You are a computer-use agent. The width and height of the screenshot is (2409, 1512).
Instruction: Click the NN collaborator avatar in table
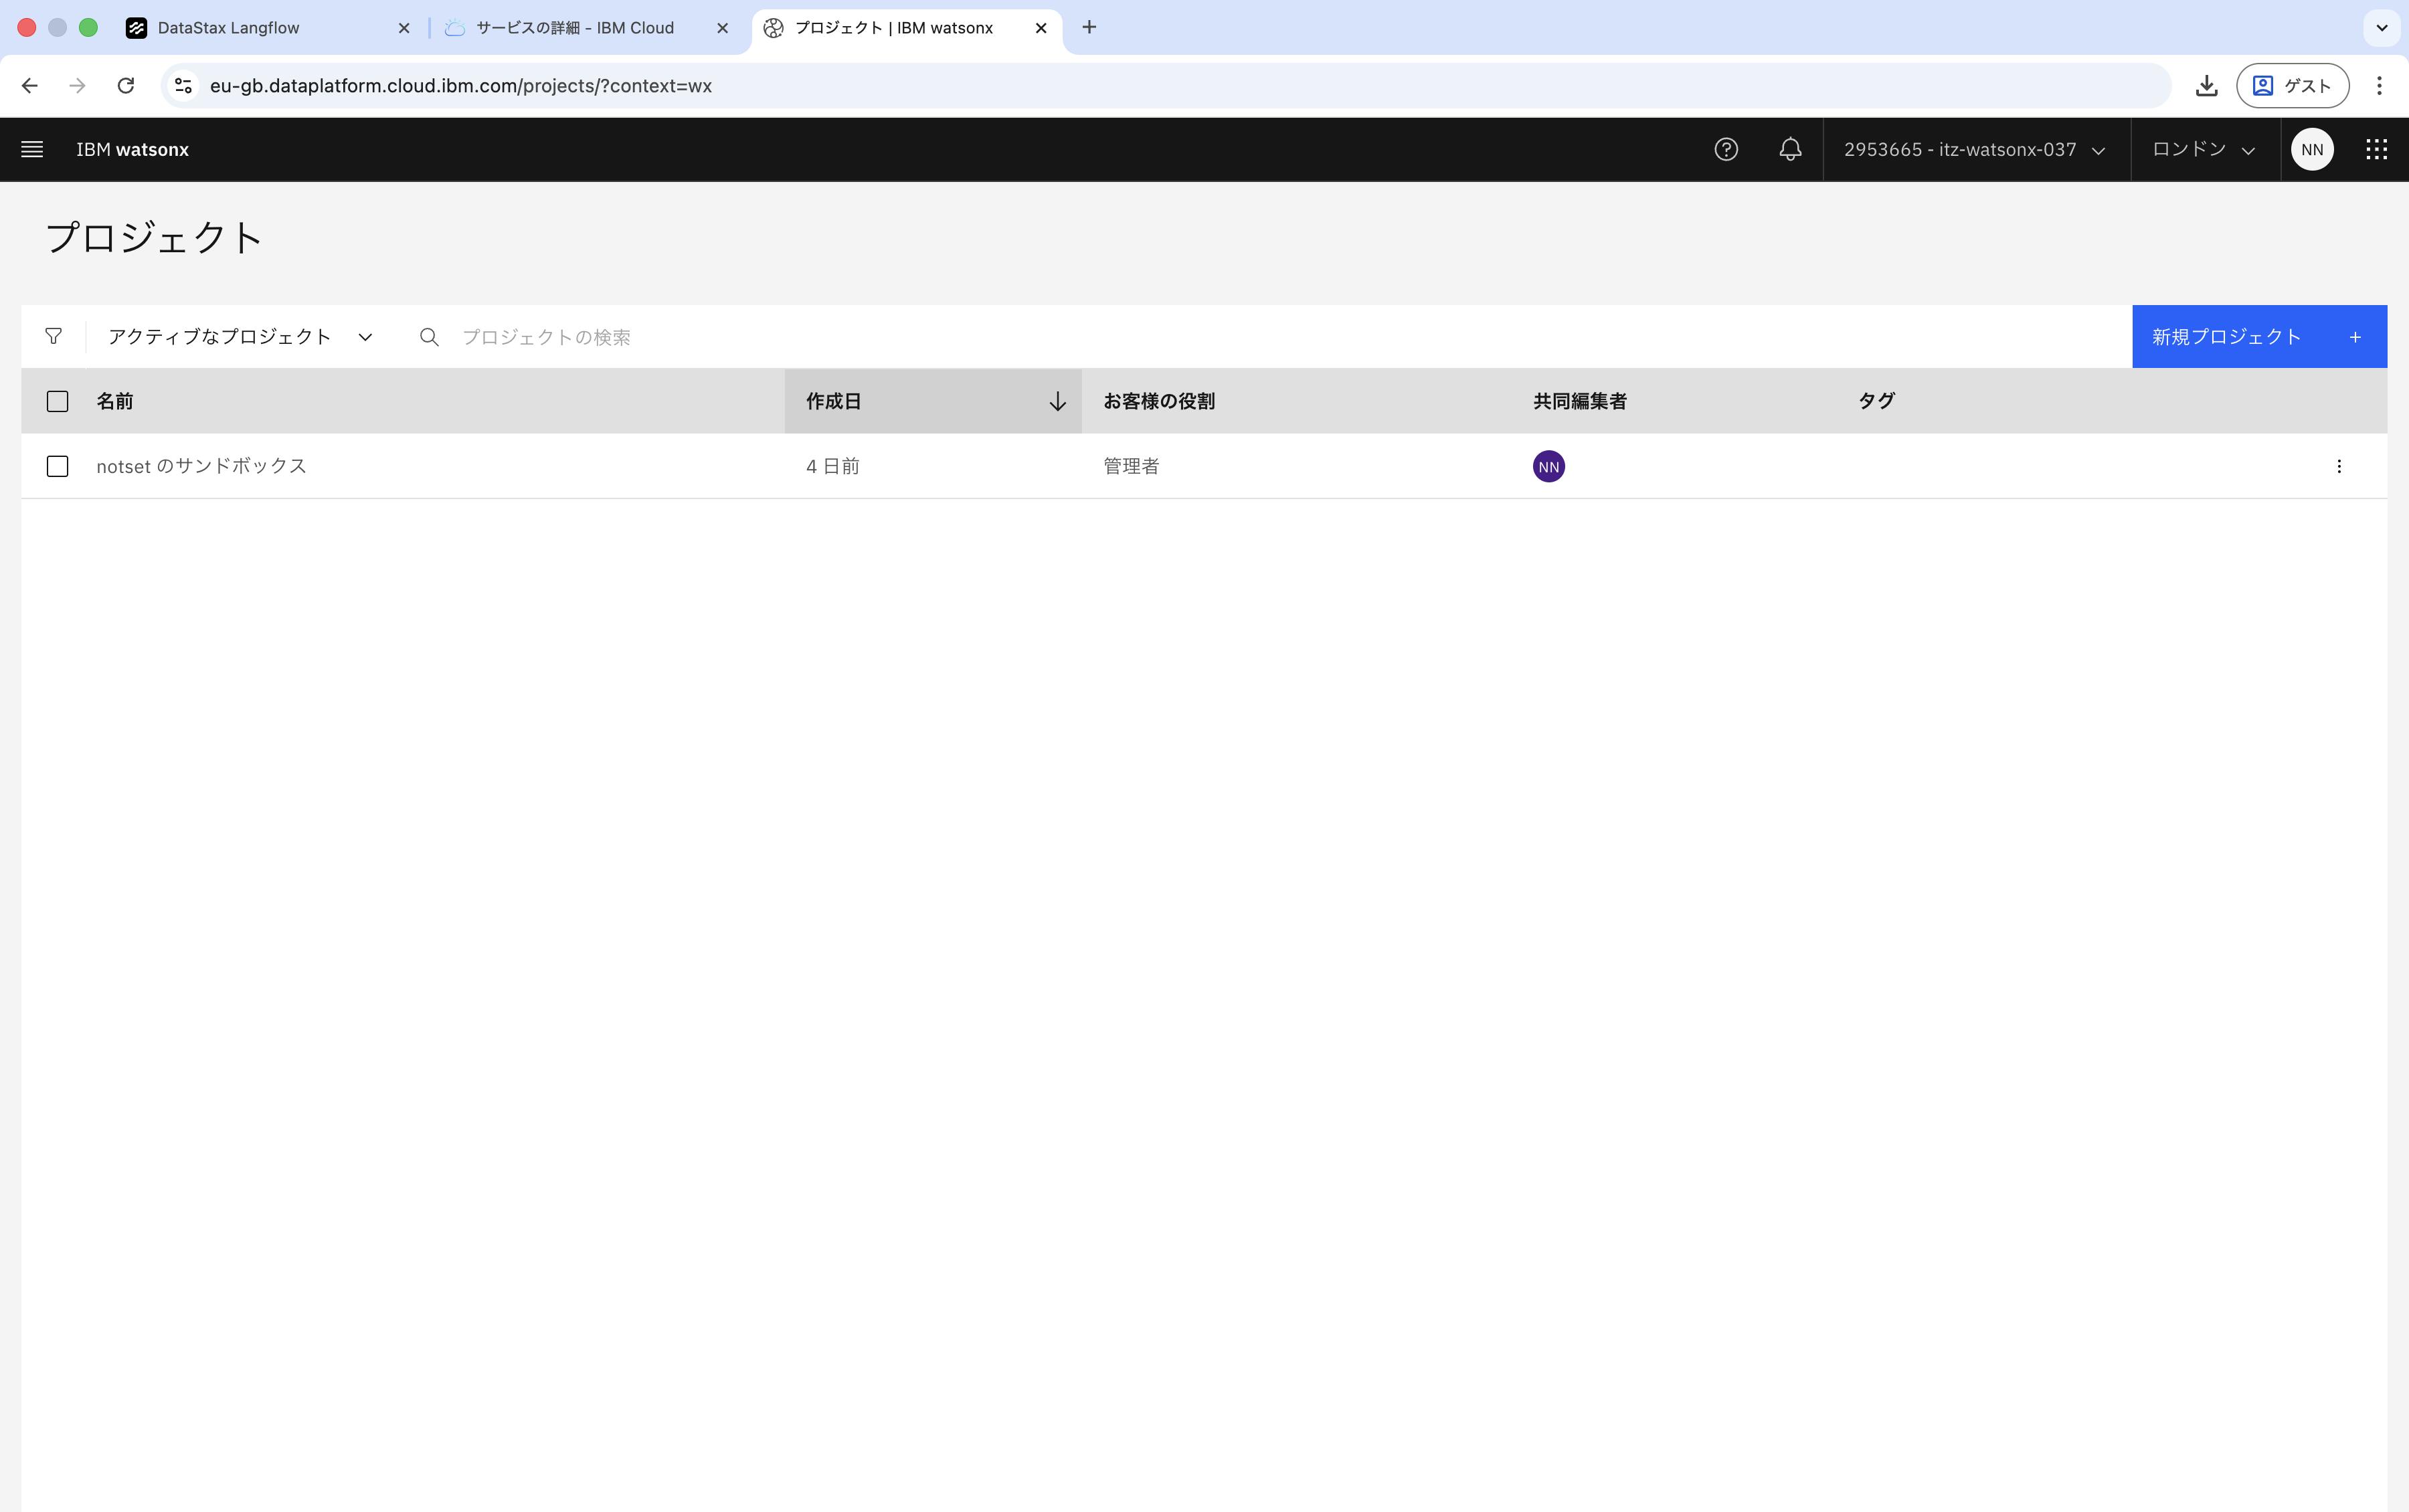click(x=1549, y=467)
